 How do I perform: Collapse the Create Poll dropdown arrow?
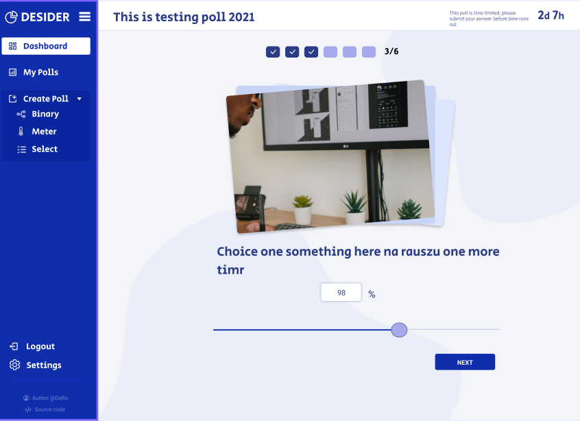click(79, 99)
